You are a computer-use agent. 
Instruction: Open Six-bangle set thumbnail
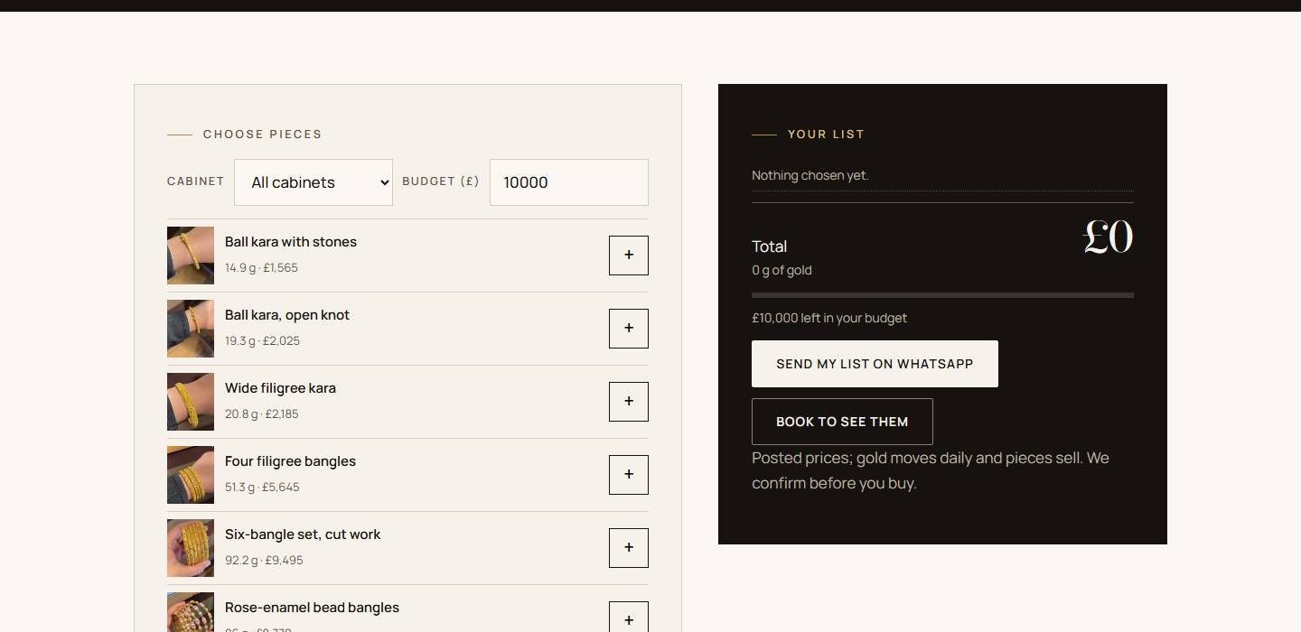pyautogui.click(x=191, y=548)
